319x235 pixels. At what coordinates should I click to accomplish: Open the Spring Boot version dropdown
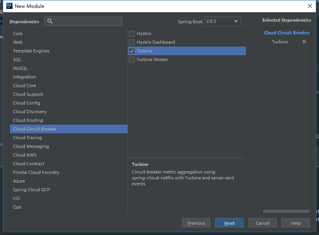pos(223,21)
